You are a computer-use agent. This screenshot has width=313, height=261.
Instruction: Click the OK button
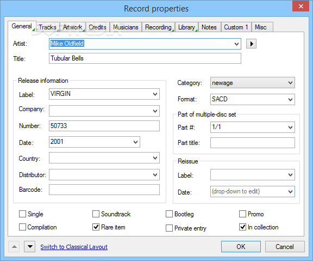(x=241, y=247)
